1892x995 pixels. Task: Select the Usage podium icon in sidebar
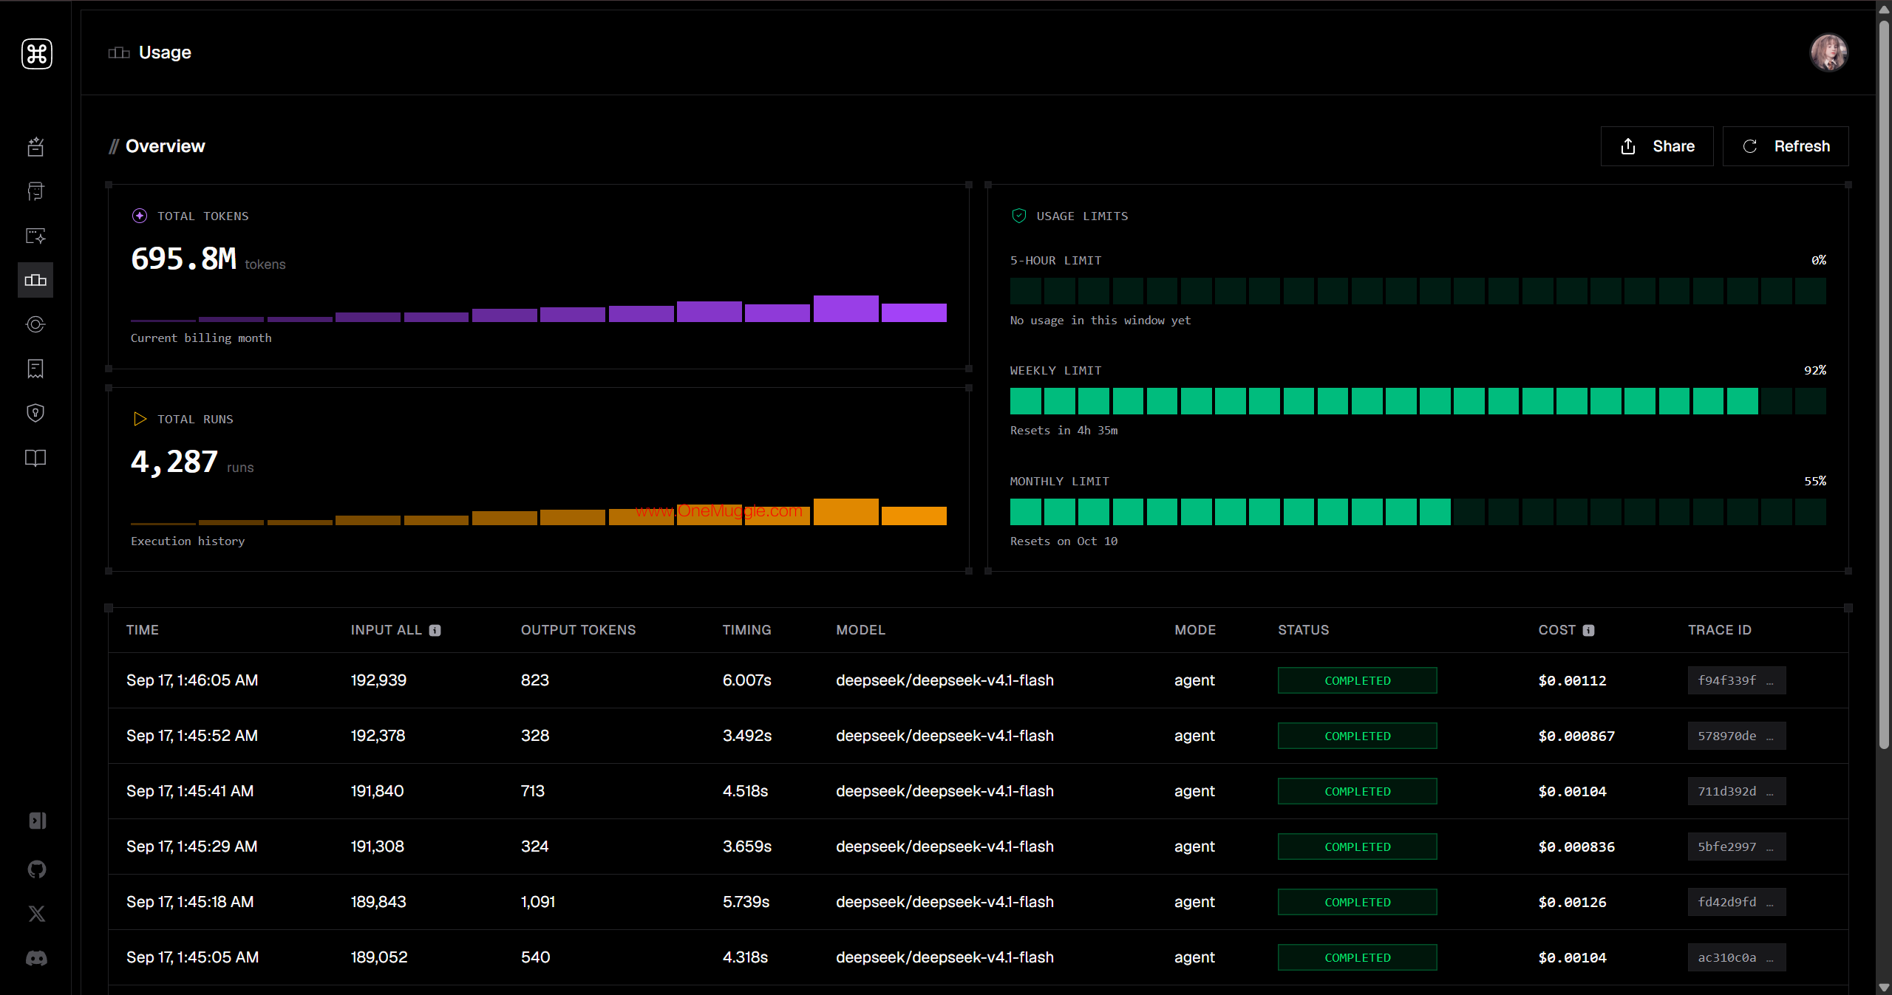(35, 280)
